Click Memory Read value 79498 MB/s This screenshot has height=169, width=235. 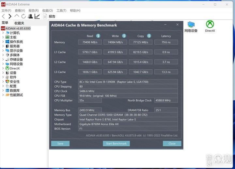click(x=90, y=42)
